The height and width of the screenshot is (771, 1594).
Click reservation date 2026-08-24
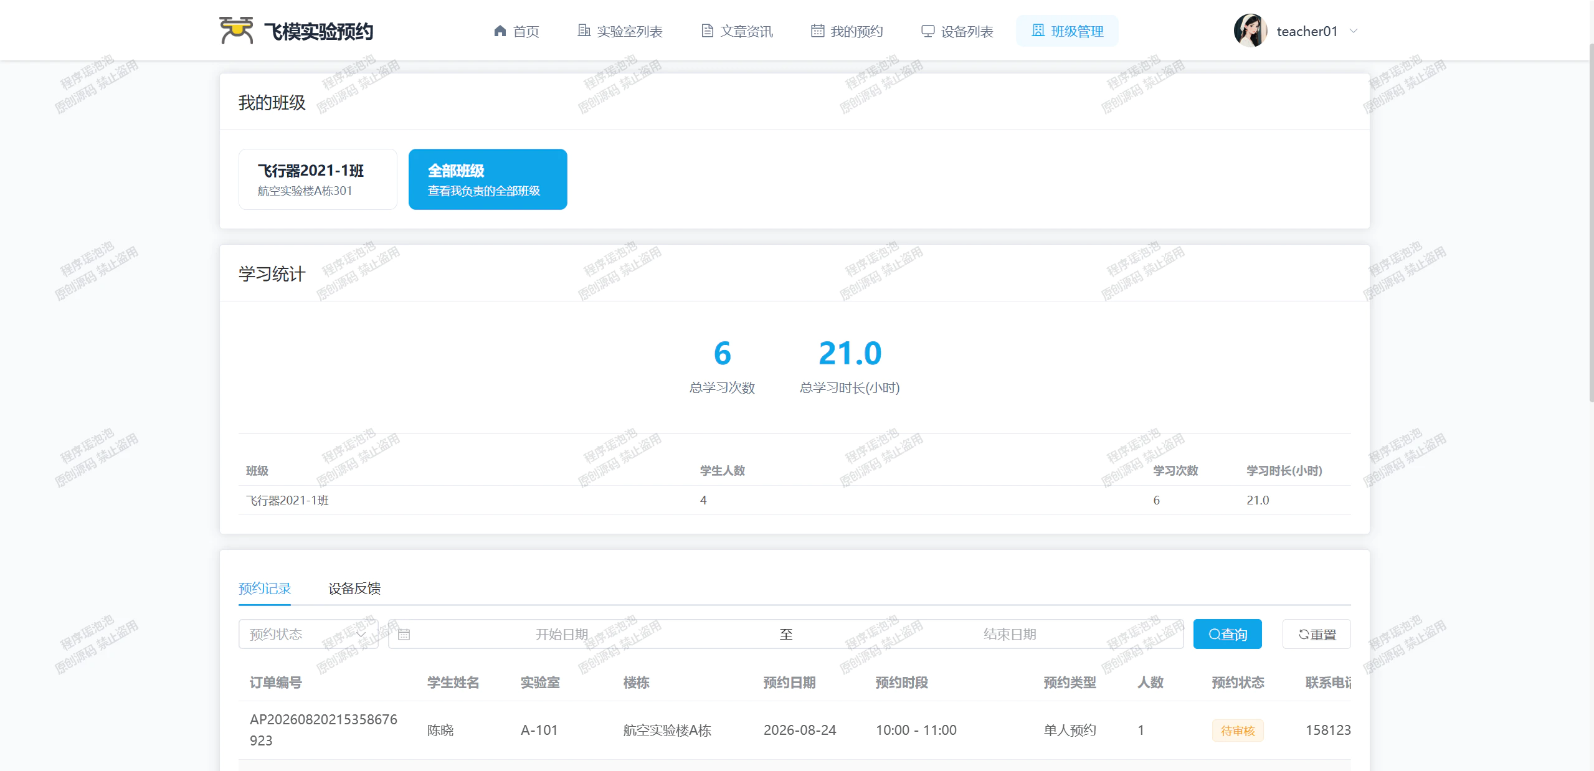pyautogui.click(x=800, y=730)
